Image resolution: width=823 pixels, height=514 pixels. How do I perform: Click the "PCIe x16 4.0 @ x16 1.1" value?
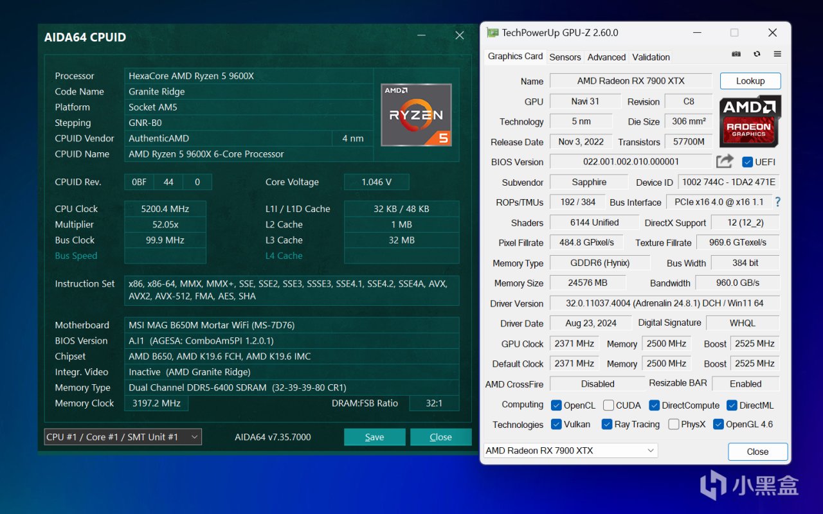pyautogui.click(x=718, y=202)
